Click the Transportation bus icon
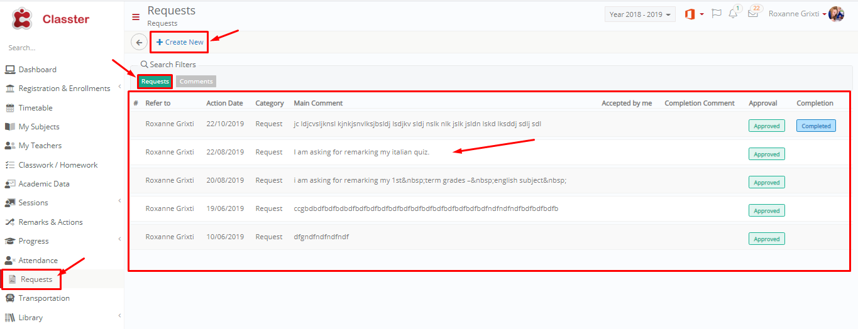Image resolution: width=858 pixels, height=329 pixels. (x=10, y=298)
